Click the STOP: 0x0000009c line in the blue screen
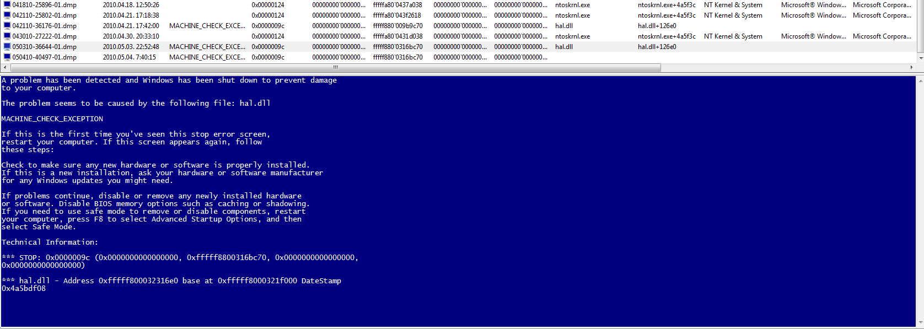The height and width of the screenshot is (329, 924). (x=180, y=258)
